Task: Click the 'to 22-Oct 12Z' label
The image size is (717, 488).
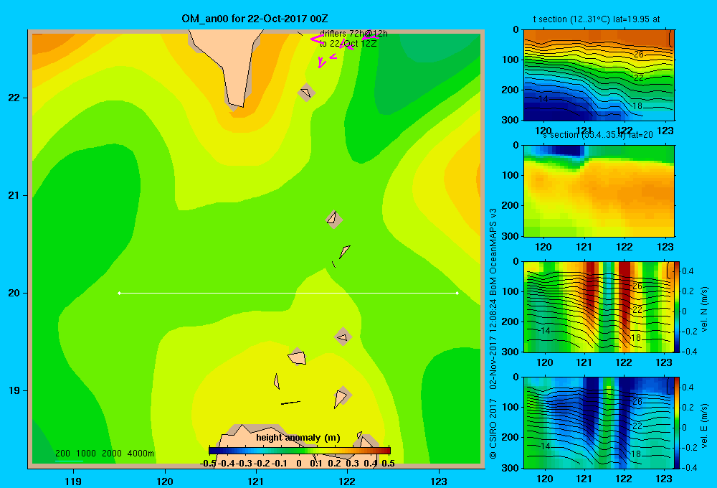Action: click(348, 44)
